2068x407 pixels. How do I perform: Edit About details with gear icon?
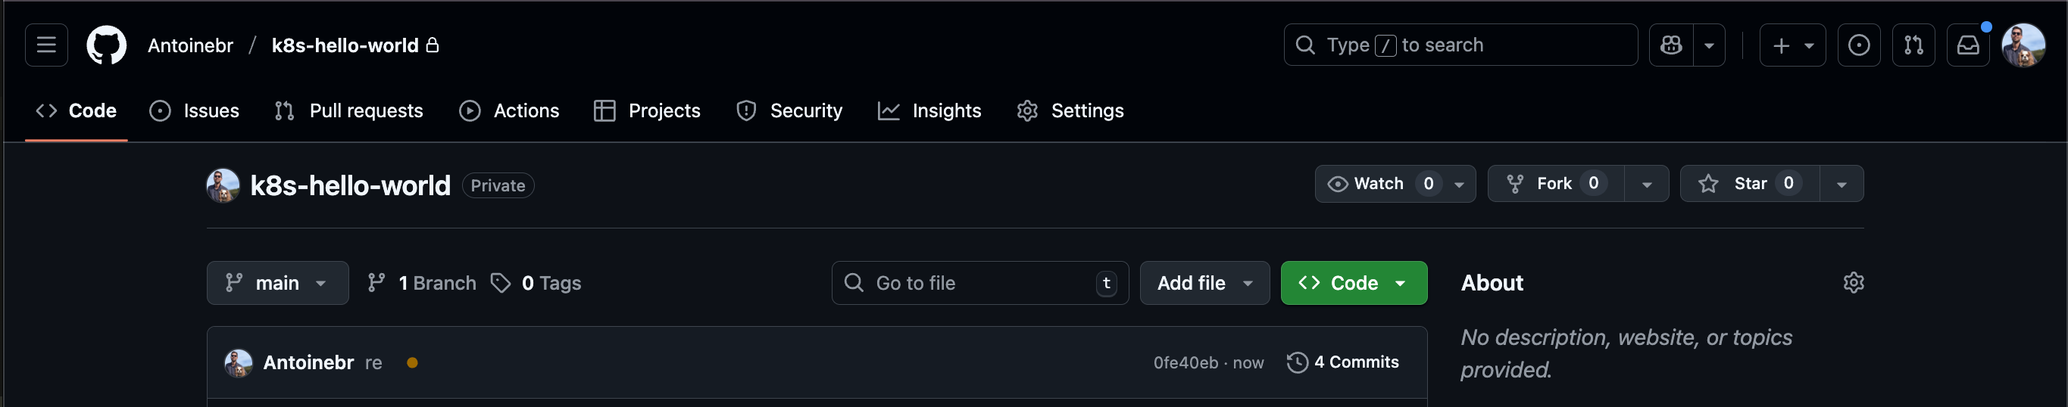[x=1853, y=283]
